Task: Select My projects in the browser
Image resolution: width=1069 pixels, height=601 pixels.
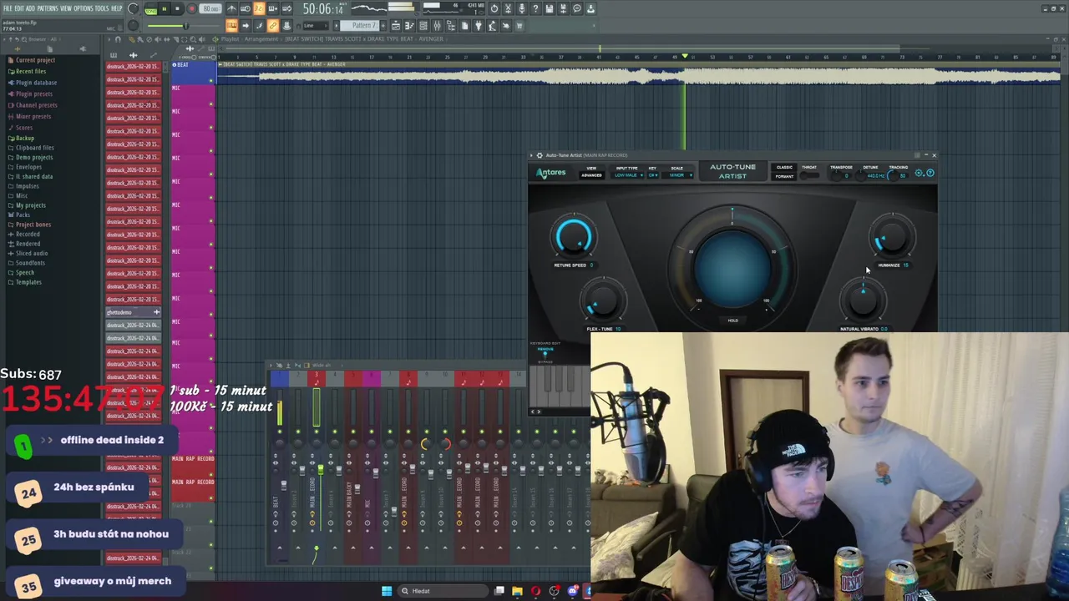Action: coord(31,205)
